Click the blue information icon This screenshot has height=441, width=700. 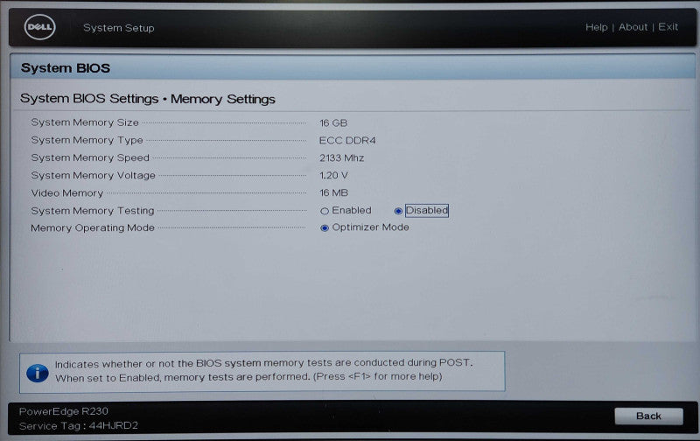pos(38,373)
